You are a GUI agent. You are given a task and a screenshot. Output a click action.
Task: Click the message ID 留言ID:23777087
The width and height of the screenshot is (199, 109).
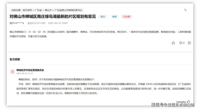tap(37, 23)
